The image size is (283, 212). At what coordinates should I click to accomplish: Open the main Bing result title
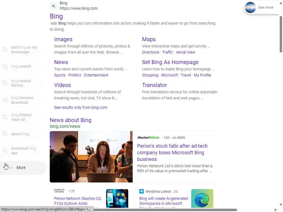(56, 16)
